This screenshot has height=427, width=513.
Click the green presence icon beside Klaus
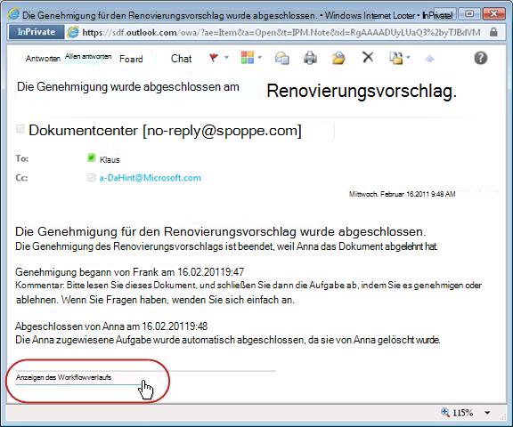91,157
